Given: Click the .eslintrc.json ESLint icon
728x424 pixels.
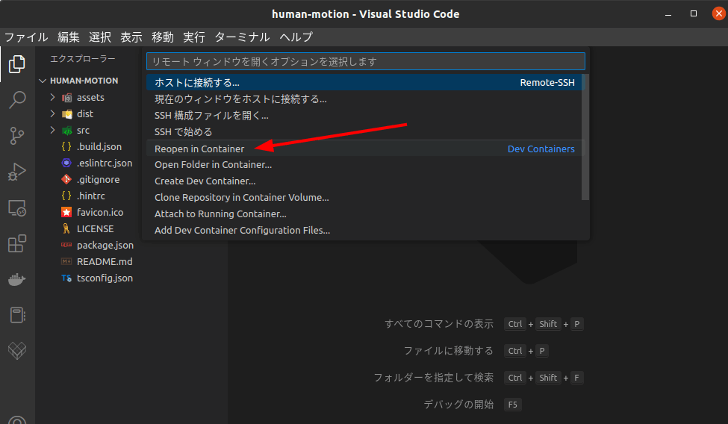Looking at the screenshot, I should pos(66,163).
